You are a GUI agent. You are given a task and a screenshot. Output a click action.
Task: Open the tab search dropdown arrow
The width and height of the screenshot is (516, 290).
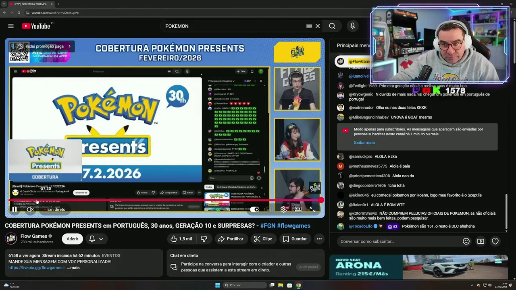pos(4,4)
